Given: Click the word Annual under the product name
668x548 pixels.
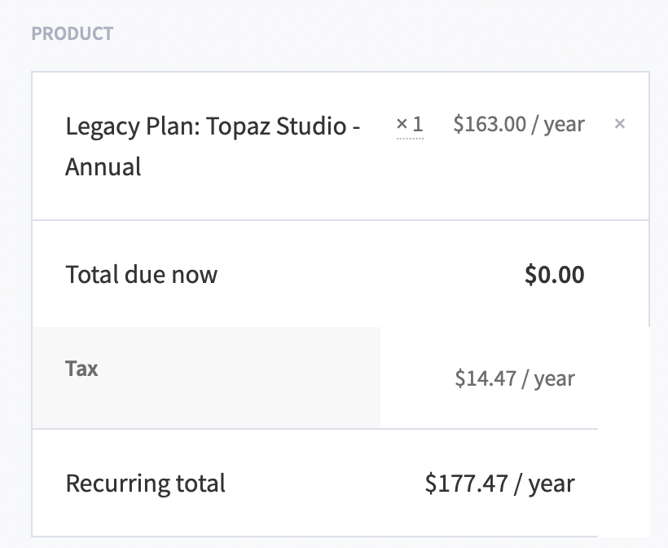Looking at the screenshot, I should tap(103, 167).
